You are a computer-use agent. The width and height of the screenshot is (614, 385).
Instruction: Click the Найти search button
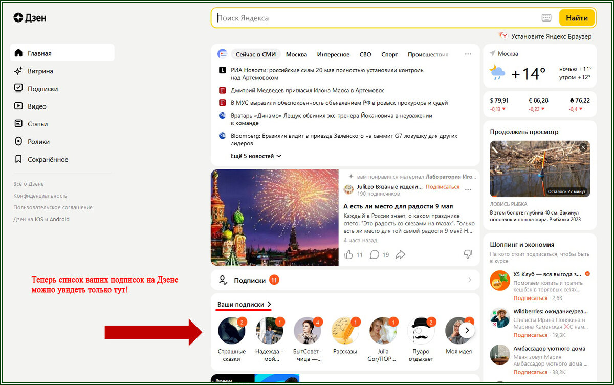click(x=577, y=18)
